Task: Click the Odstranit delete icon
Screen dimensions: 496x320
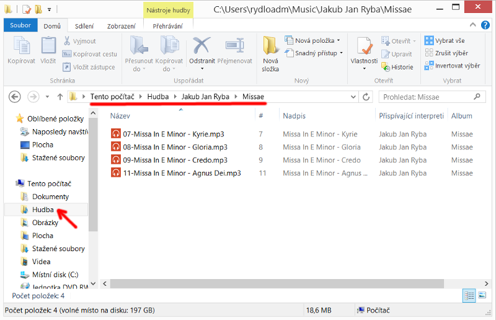Action: [x=201, y=47]
